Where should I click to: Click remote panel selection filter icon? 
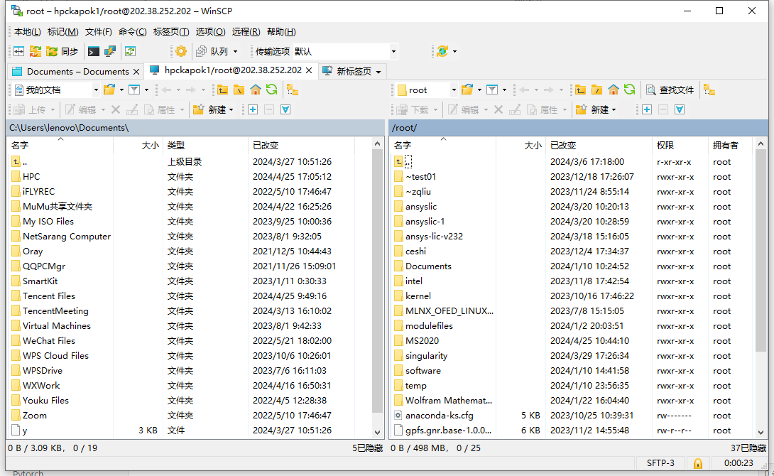click(x=680, y=109)
